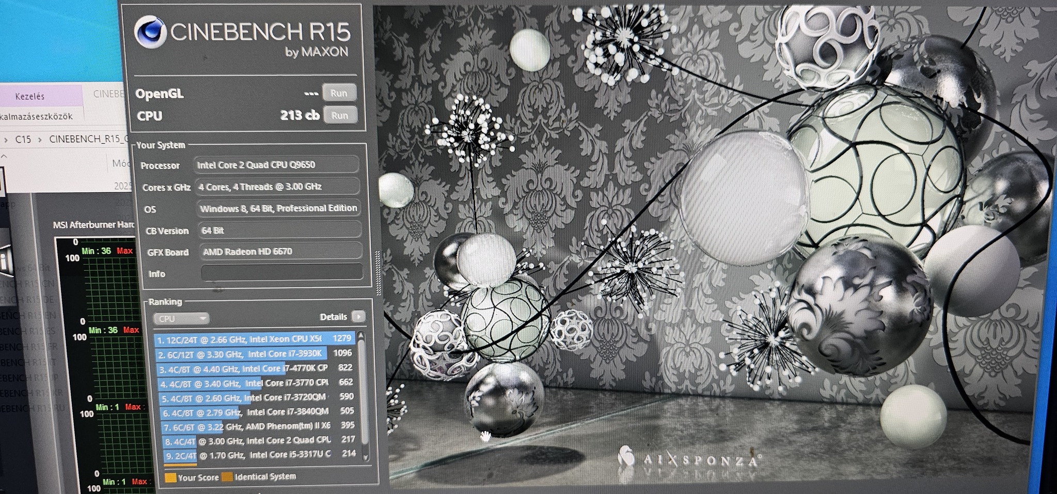Click the Your Score orange legend swatch
1057x494 pixels.
170,477
